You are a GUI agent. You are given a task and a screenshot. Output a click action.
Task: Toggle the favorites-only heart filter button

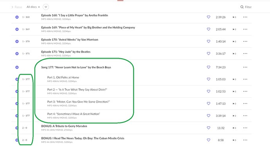click(46, 7)
